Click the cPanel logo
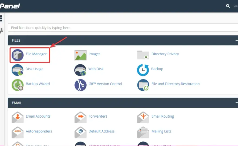 [x=10, y=6]
